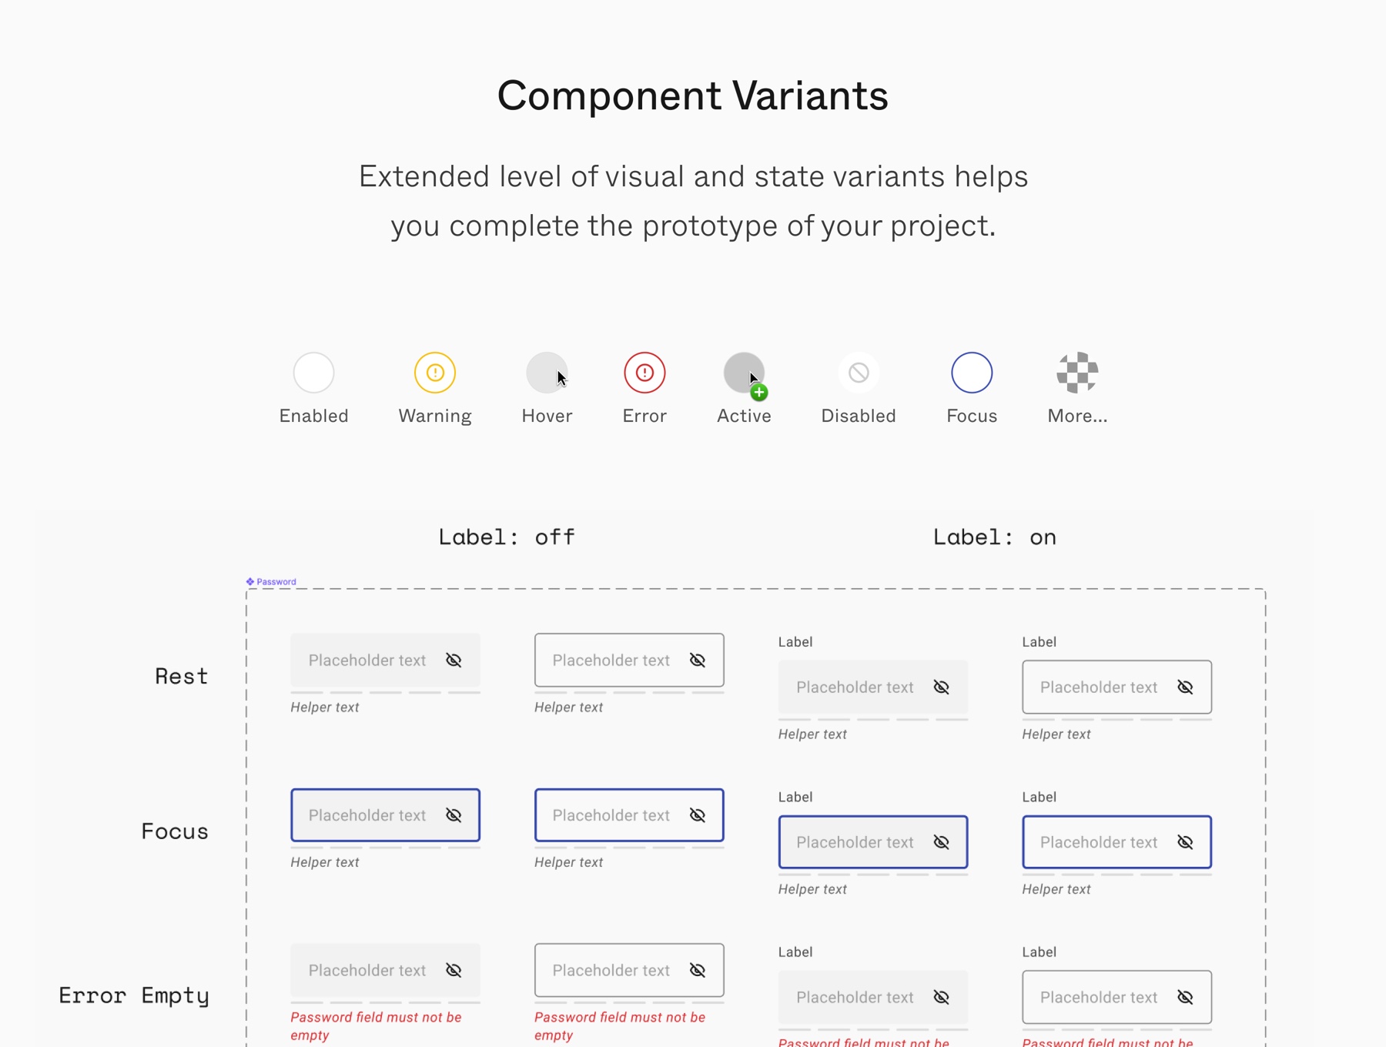This screenshot has height=1047, width=1386.
Task: Select the blue Focus state circle
Action: click(972, 373)
